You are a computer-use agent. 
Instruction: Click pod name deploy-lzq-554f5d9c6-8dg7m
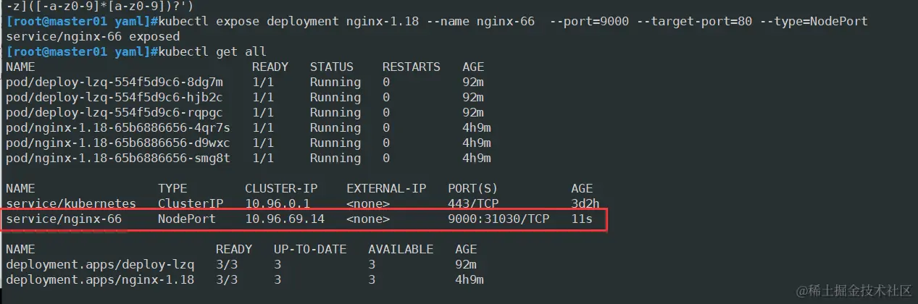[114, 82]
